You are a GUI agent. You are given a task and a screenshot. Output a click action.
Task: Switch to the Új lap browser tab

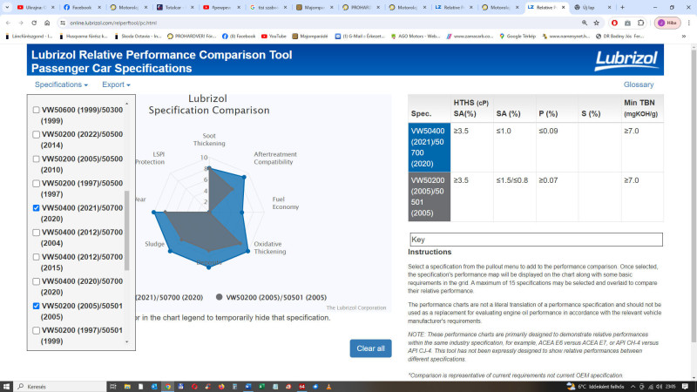point(592,7)
